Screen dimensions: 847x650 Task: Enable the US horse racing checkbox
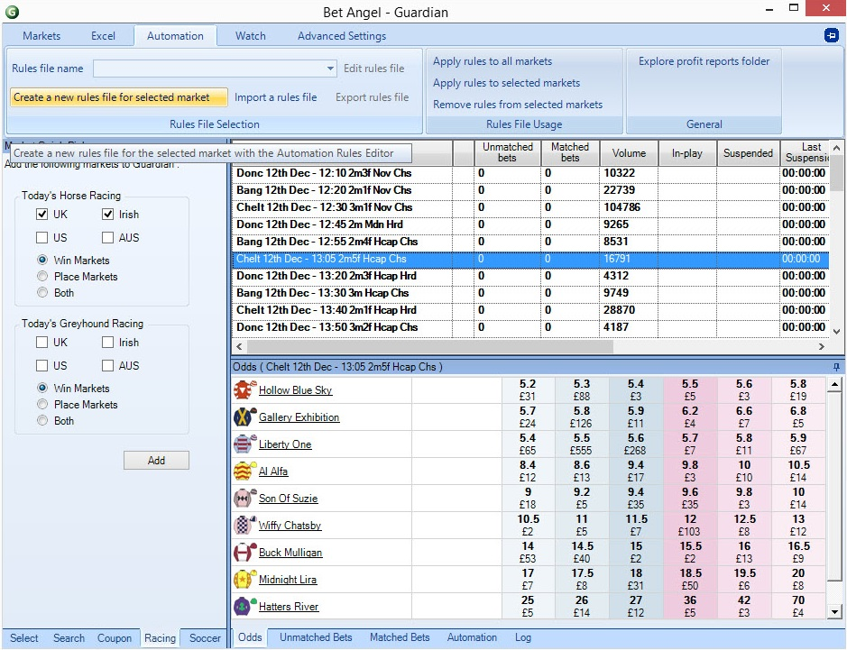coord(41,237)
